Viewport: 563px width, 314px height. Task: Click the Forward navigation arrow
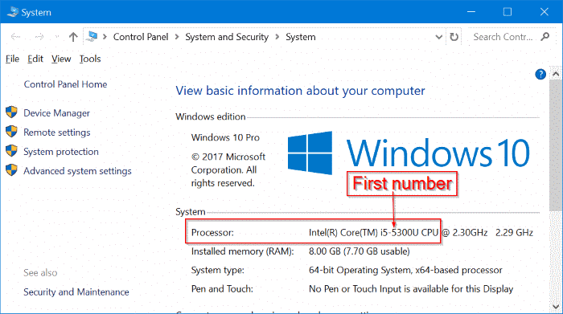39,37
